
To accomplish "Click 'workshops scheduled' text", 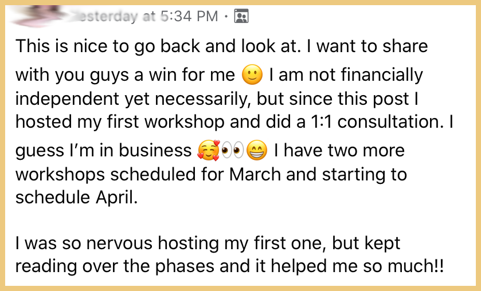I will 106,175.
